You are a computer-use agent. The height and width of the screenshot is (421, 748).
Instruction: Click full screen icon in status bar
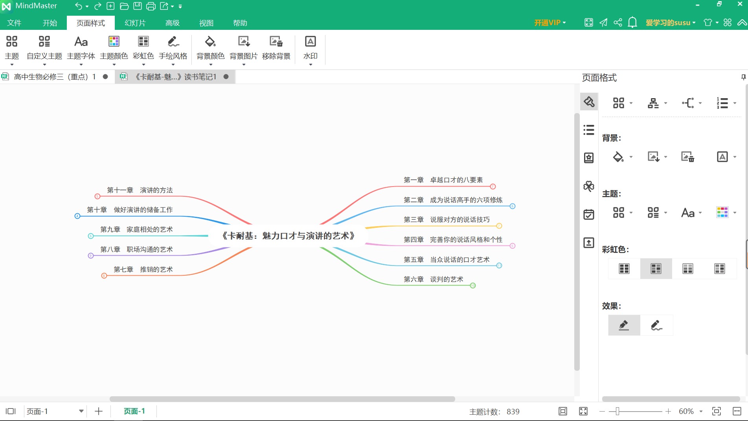click(x=583, y=411)
